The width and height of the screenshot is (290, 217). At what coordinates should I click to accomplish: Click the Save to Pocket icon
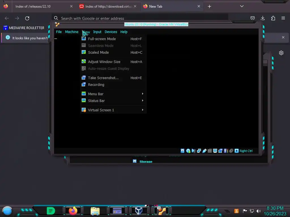tap(252, 18)
